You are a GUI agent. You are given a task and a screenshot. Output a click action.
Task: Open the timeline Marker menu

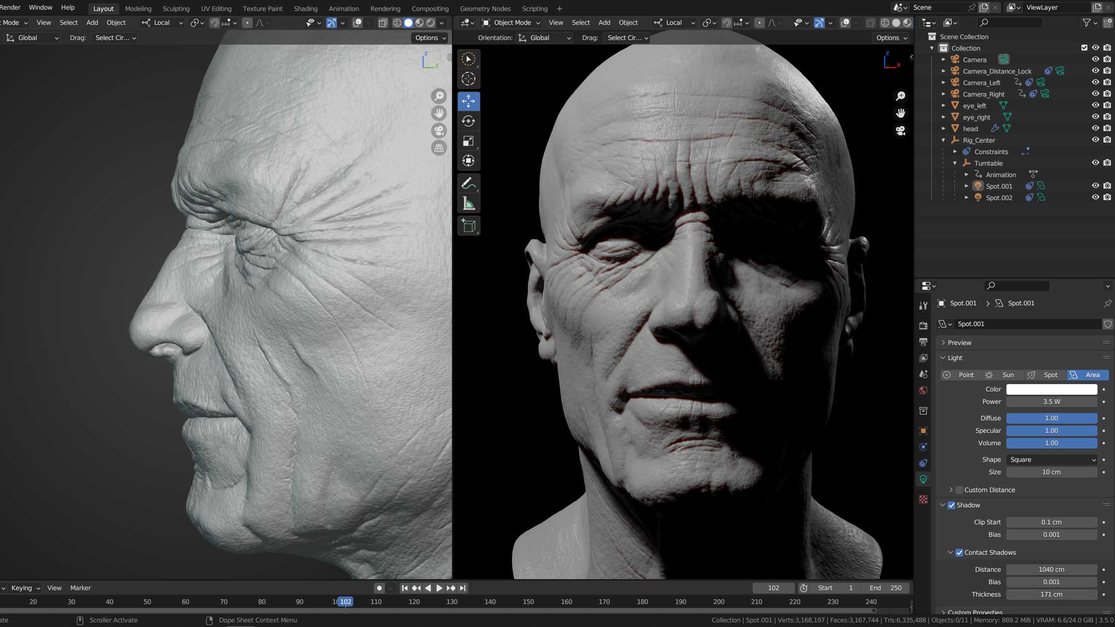point(81,588)
